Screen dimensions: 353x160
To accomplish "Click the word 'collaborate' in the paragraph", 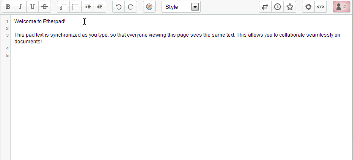I will pyautogui.click(x=292, y=35).
